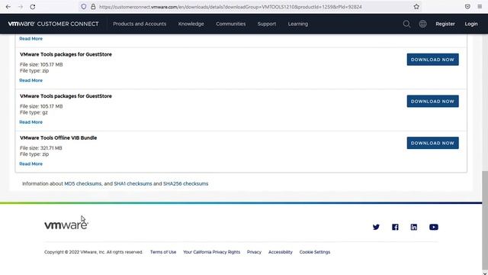Click the VMware footer logo
The height and width of the screenshot is (275, 488).
coord(66,225)
